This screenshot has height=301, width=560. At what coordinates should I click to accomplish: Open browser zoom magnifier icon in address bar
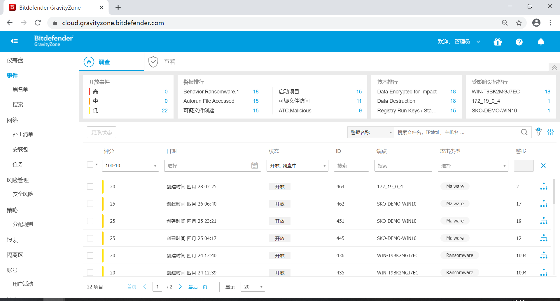click(x=505, y=23)
